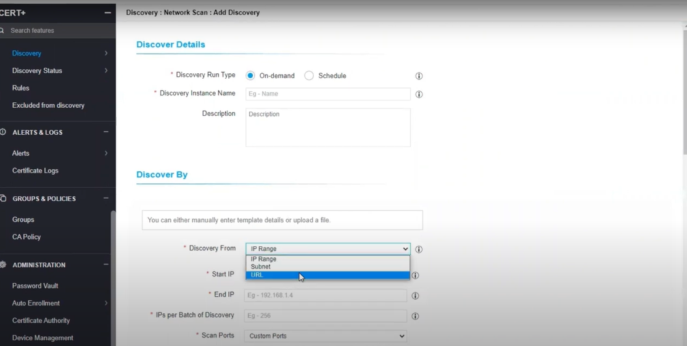Select the On-demand radio button
This screenshot has width=687, height=346.
click(x=250, y=76)
